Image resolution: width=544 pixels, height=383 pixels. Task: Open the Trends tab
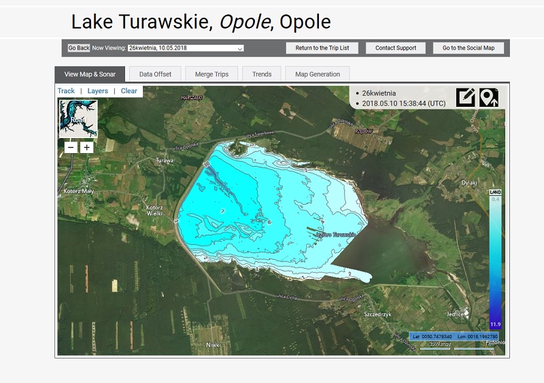click(262, 74)
